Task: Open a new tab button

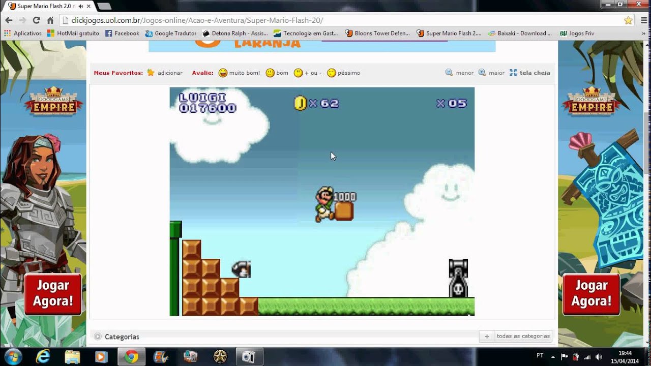Action: coord(104,6)
